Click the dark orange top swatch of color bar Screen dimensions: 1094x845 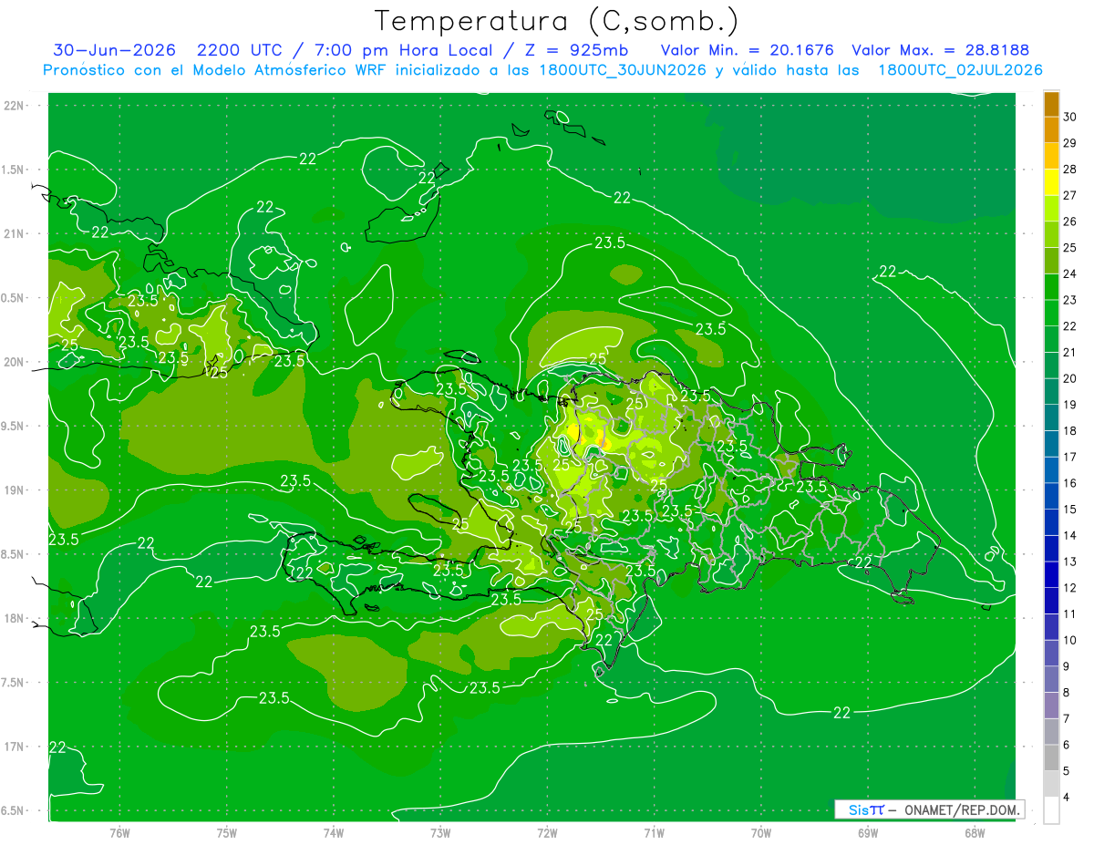1051,104
